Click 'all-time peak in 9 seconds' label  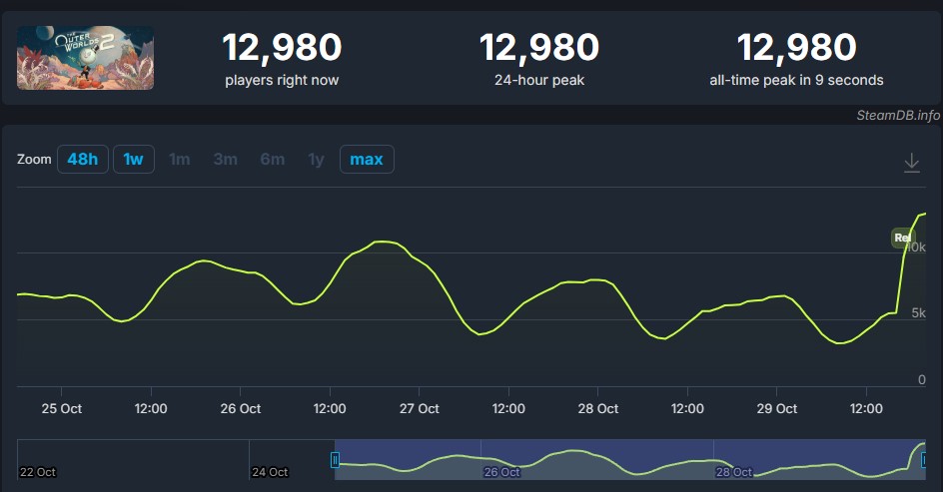point(796,80)
